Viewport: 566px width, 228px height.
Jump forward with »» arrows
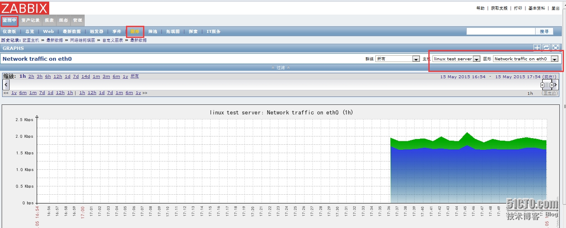coord(145,93)
